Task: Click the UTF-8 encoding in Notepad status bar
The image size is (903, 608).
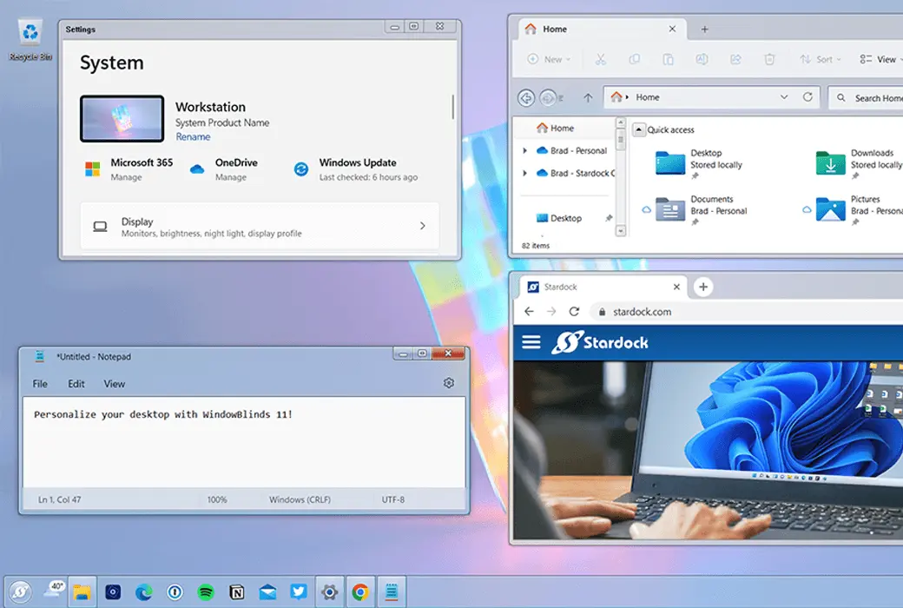Action: [x=392, y=499]
